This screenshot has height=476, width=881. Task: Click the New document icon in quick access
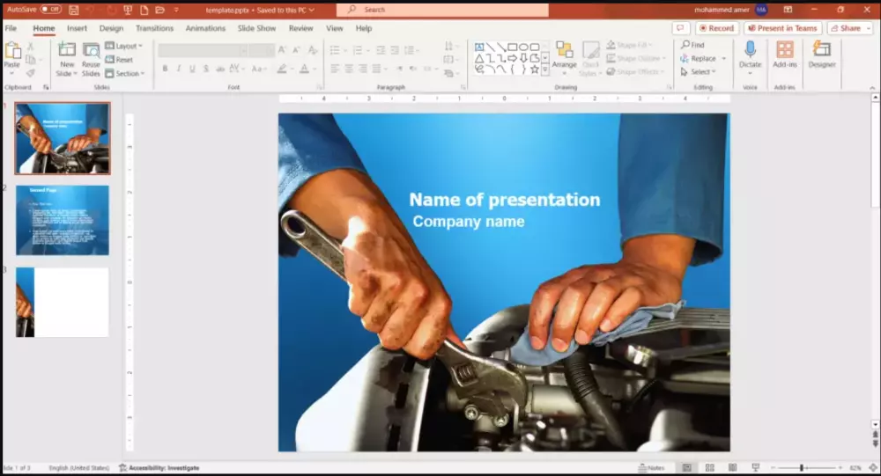coord(144,10)
